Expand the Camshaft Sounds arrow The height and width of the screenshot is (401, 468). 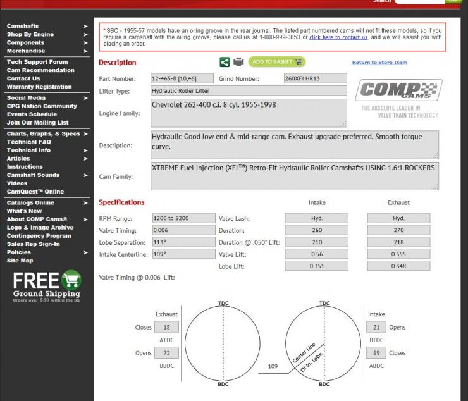[x=85, y=175]
